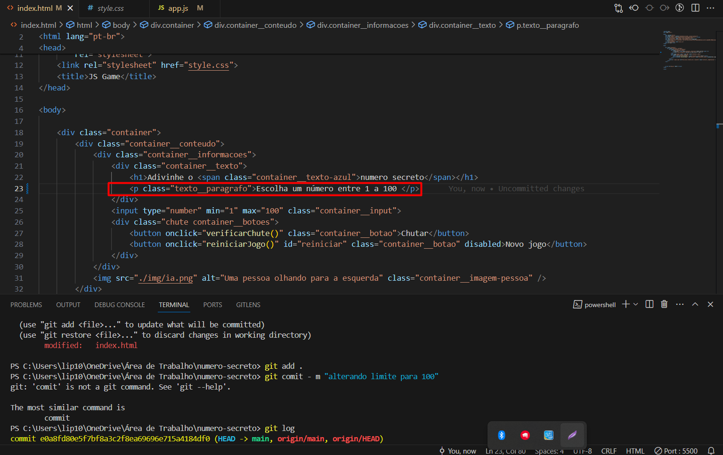Click body breadcrumb element
The width and height of the screenshot is (723, 455).
[x=116, y=25]
